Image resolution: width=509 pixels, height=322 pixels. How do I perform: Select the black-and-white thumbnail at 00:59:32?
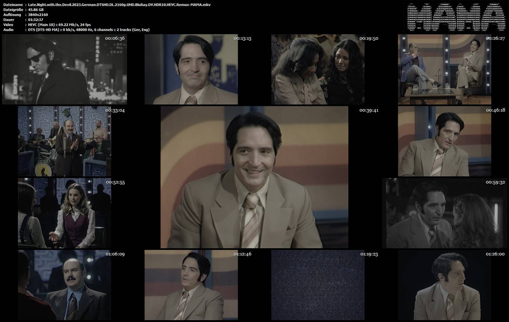pyautogui.click(x=444, y=213)
